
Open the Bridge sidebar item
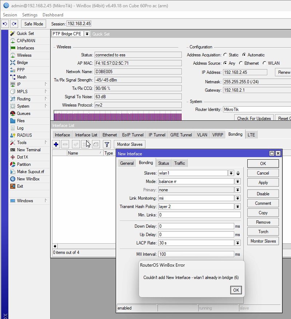pos(23,63)
